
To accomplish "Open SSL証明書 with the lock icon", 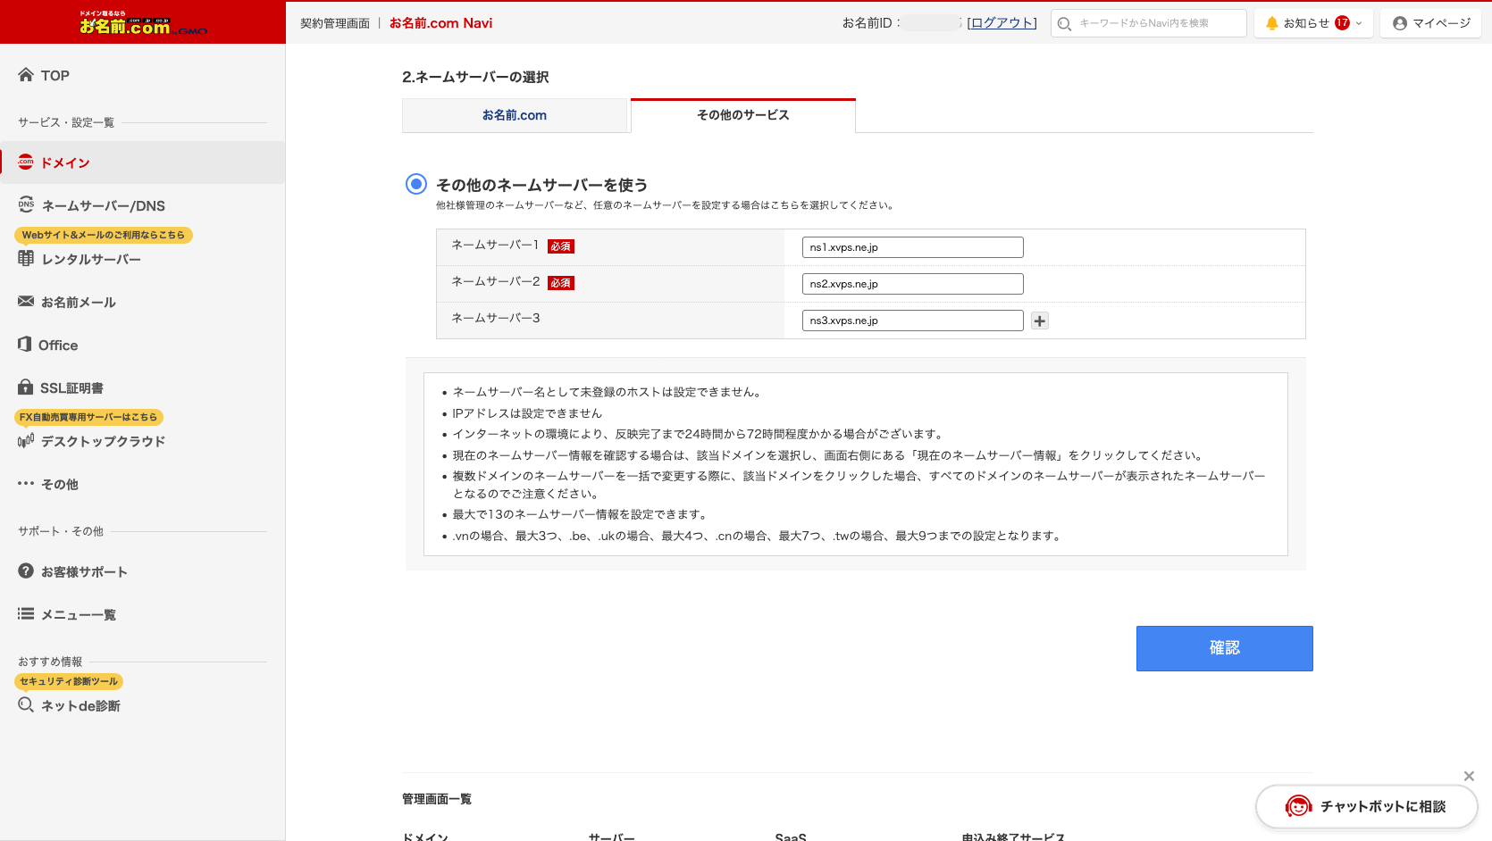I will click(25, 387).
